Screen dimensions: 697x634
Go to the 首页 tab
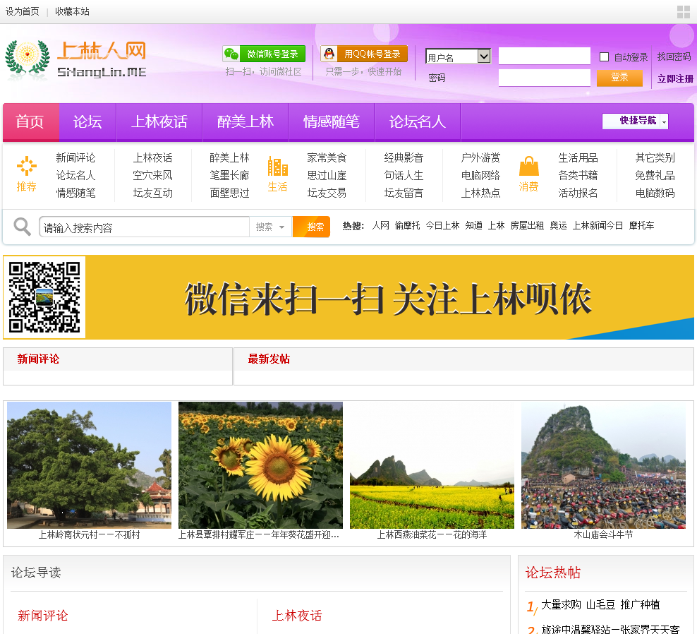(30, 122)
